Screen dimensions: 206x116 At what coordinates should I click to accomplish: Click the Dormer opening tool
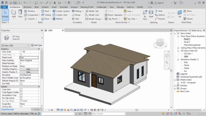160,19
